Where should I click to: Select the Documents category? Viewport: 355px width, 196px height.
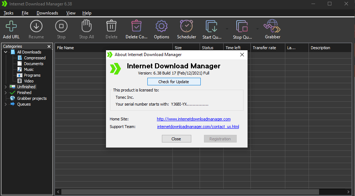[33, 64]
